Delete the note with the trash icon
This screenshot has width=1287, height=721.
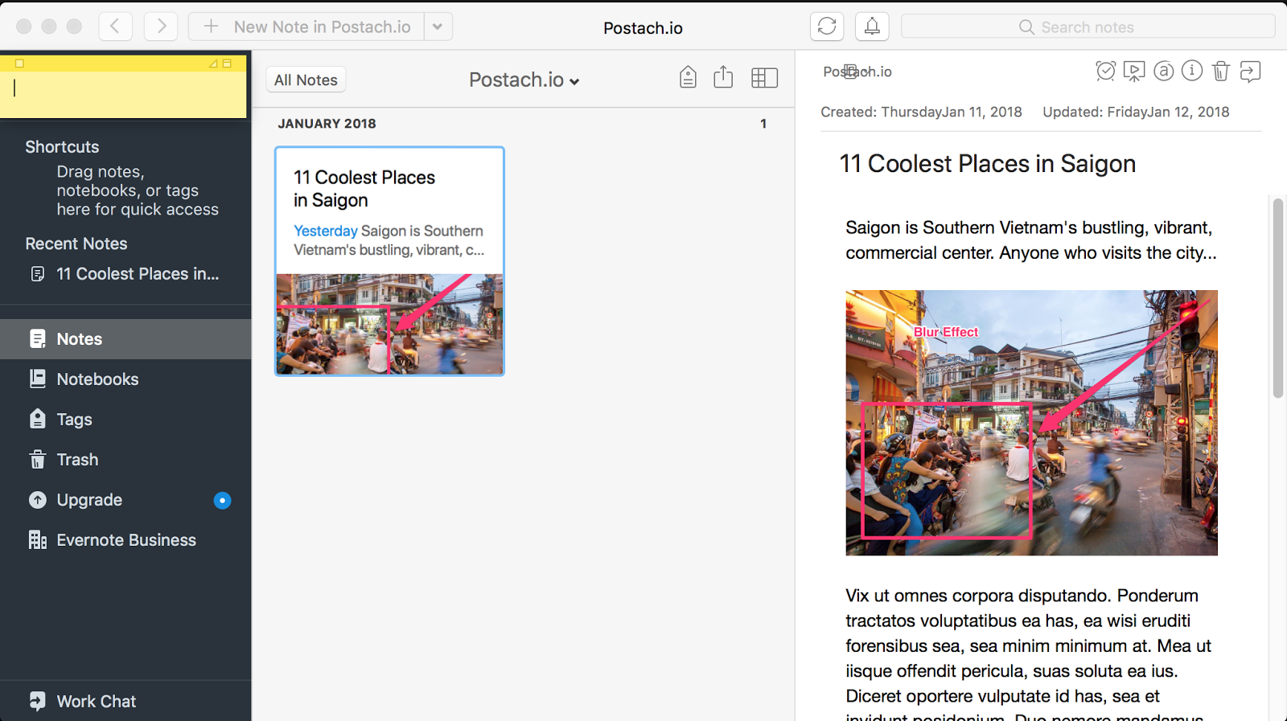(x=1221, y=72)
